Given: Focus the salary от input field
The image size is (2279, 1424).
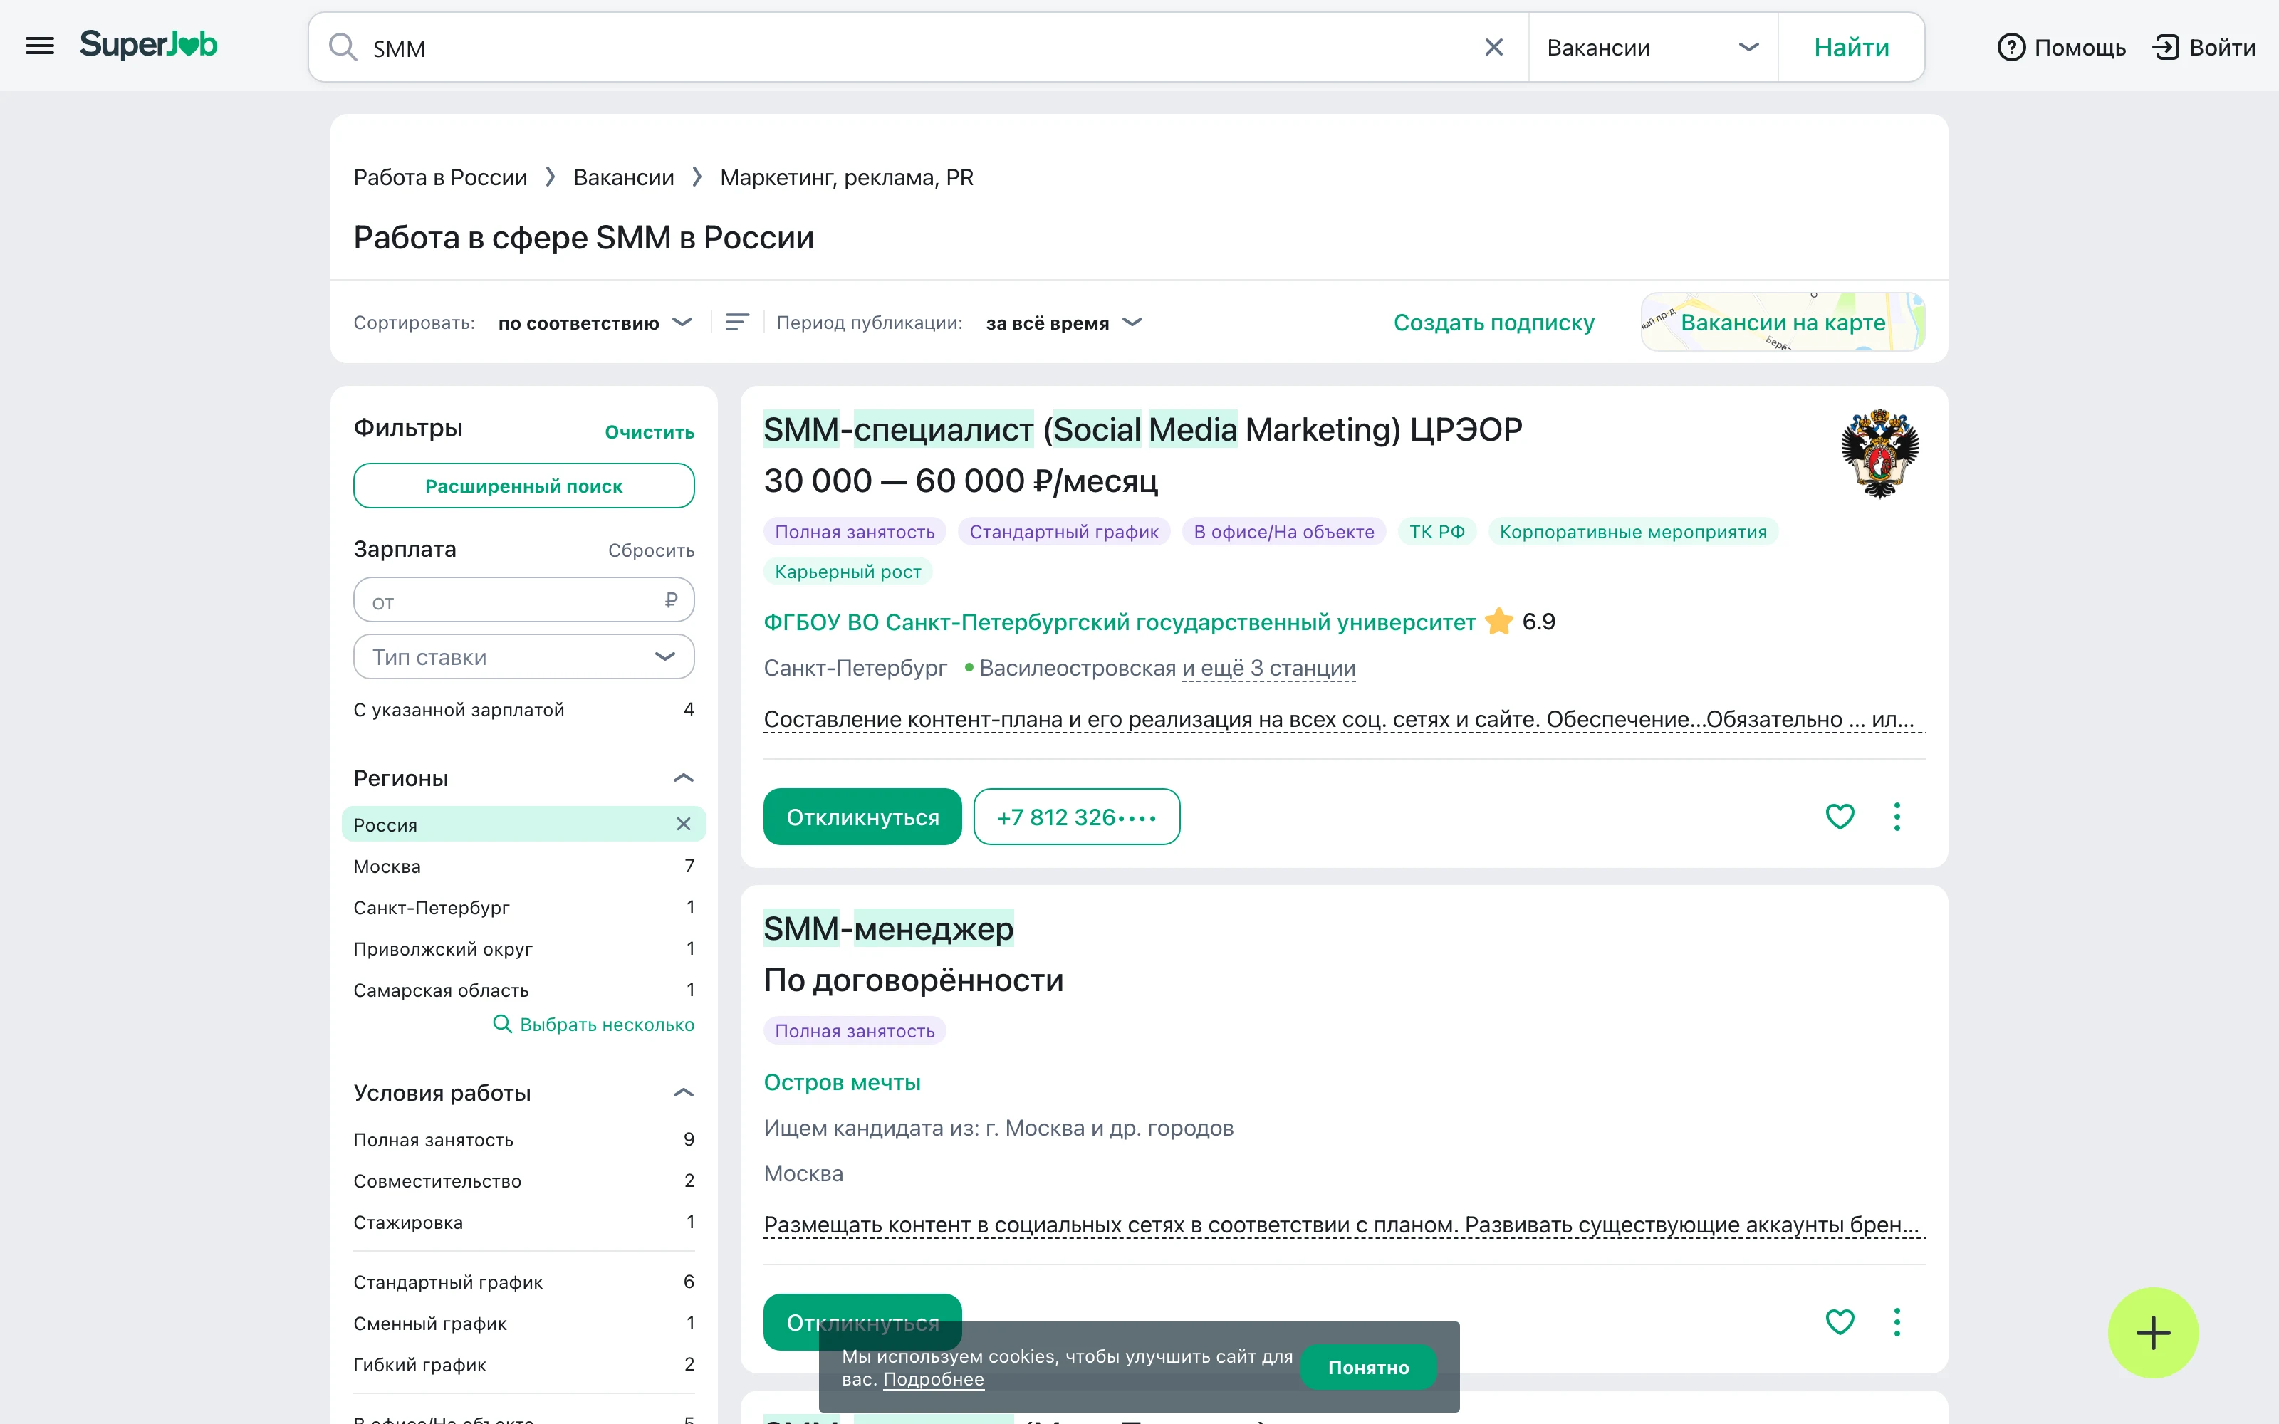Looking at the screenshot, I should pos(523,600).
